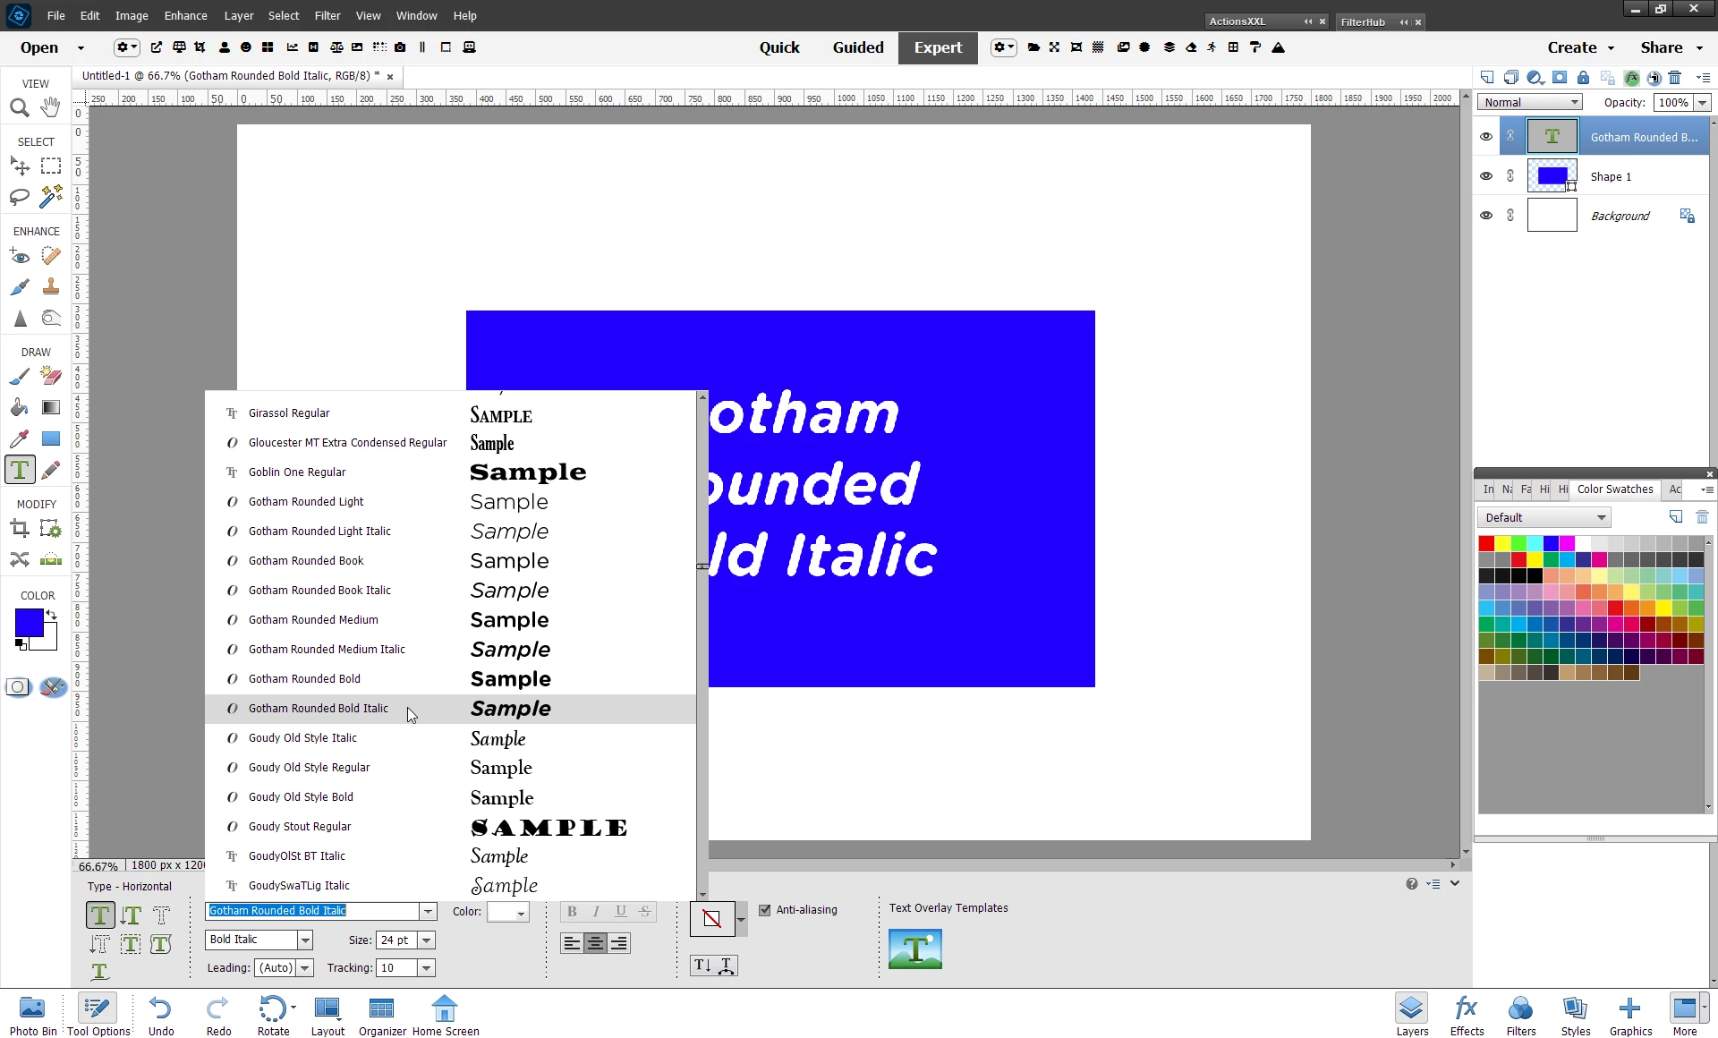Disable the Anti-aliasing checkbox
1718x1038 pixels.
765,910
